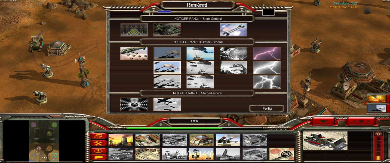Click the greyed nuclear missile silo icon
The height and width of the screenshot is (163, 390).
tap(228, 154)
